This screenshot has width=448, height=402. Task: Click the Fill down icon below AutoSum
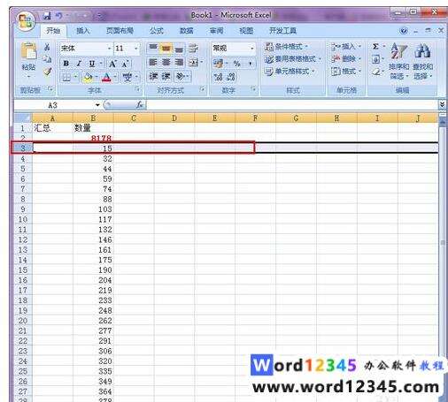tap(375, 59)
